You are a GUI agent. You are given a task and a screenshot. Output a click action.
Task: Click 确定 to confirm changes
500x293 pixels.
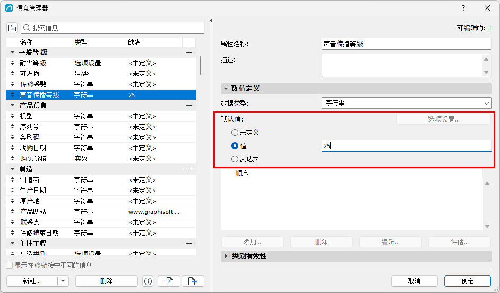click(x=468, y=281)
